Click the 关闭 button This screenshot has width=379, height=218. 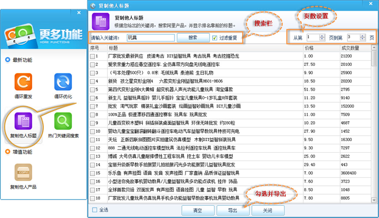(x=268, y=210)
